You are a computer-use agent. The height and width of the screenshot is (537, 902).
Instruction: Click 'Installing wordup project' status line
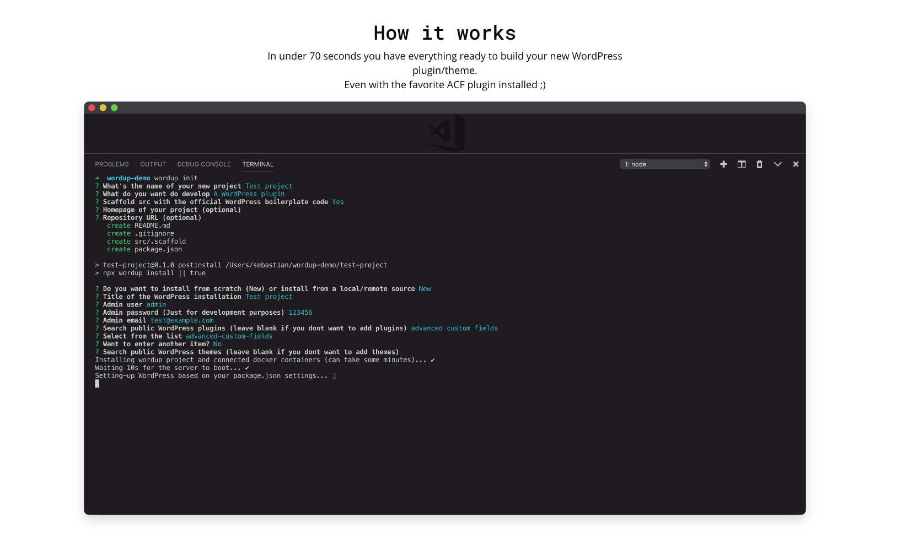pos(265,360)
